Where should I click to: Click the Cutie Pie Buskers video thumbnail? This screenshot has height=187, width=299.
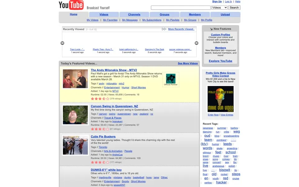pyautogui.click(x=75, y=145)
